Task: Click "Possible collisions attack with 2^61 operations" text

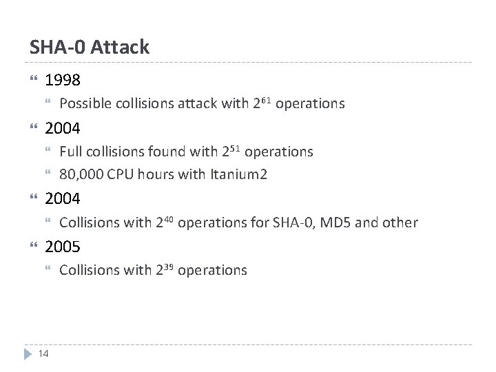Action: (202, 104)
